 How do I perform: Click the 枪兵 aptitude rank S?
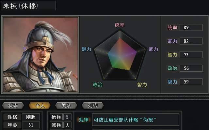click(67, 117)
